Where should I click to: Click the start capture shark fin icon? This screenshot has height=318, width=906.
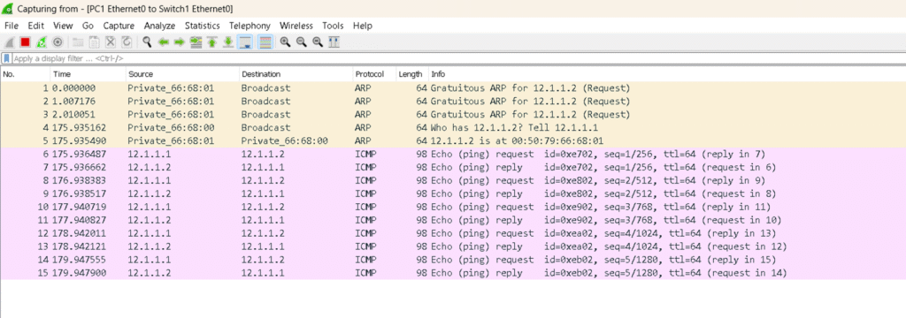click(x=9, y=42)
